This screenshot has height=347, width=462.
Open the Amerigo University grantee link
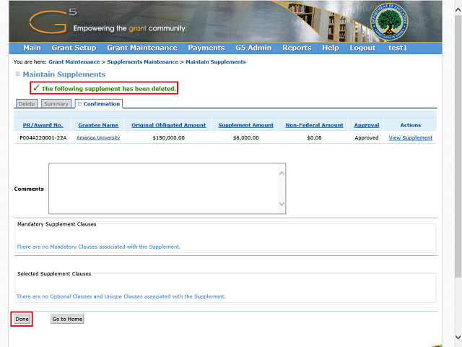(98, 137)
